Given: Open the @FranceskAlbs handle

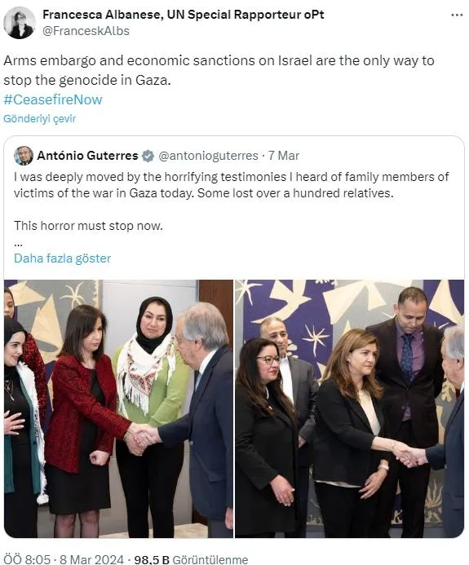Looking at the screenshot, I should pyautogui.click(x=86, y=31).
